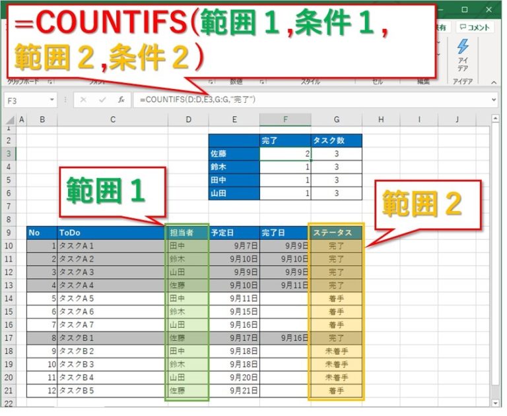Select cell E3 containing 佐藤
507x416 pixels.
coord(234,154)
